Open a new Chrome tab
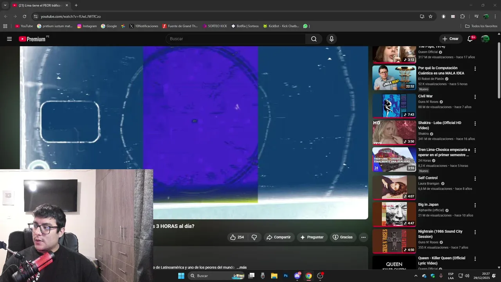This screenshot has height=282, width=501. coord(76,5)
